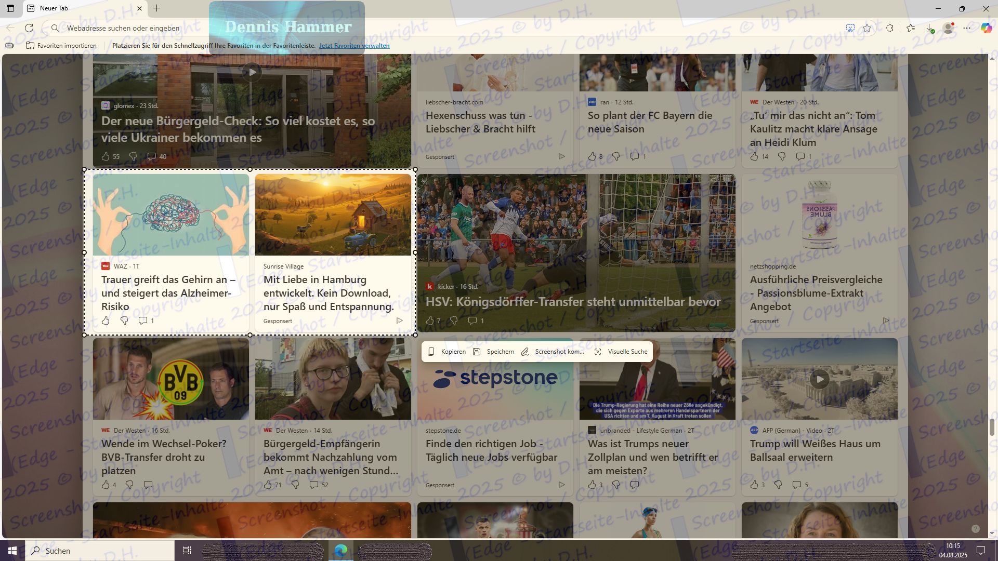This screenshot has height=561, width=998.
Task: Like the WAZ Alzheimer article
Action: pos(106,320)
